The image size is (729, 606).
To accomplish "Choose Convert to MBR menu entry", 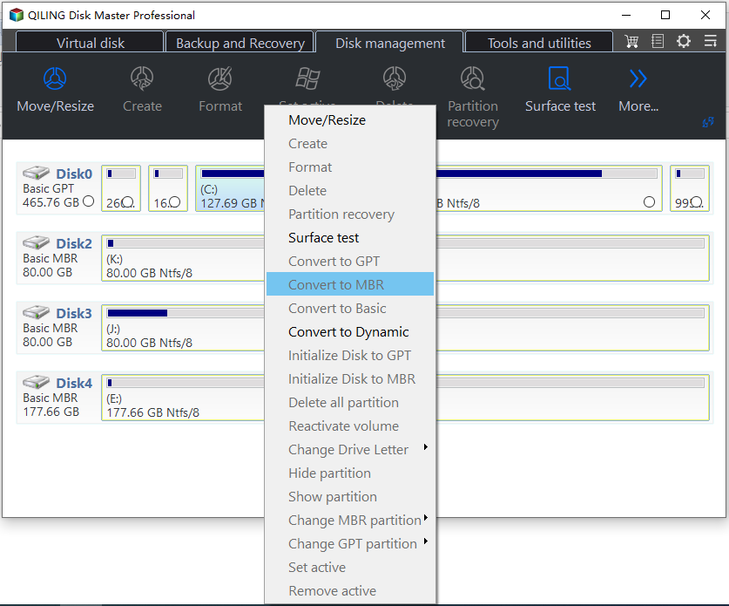I will [x=350, y=284].
